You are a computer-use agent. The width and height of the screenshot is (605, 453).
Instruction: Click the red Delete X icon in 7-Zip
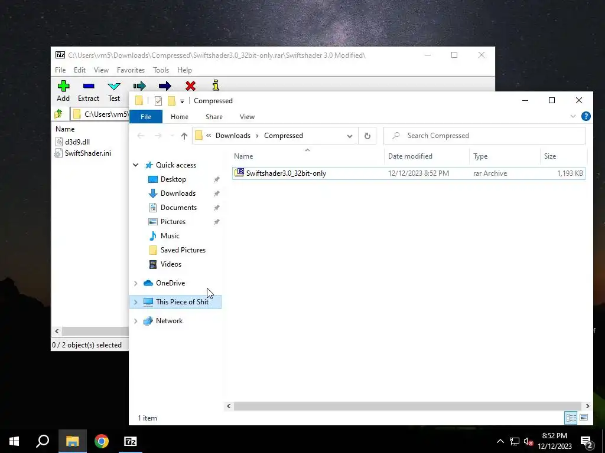190,86
